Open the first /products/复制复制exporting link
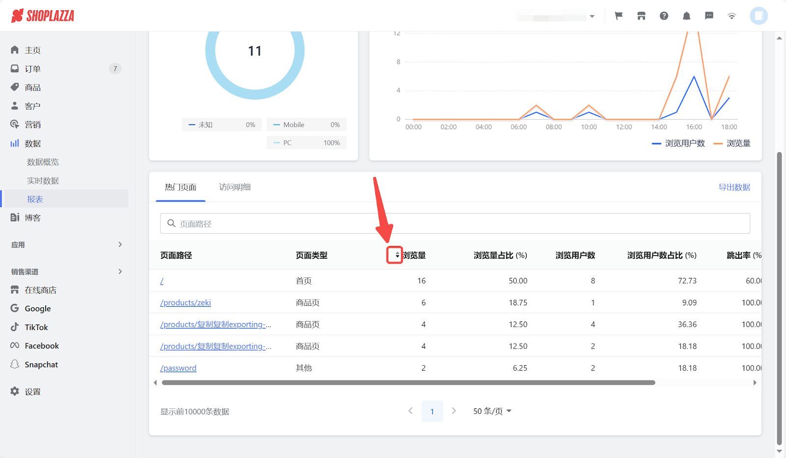This screenshot has width=786, height=458. click(216, 324)
